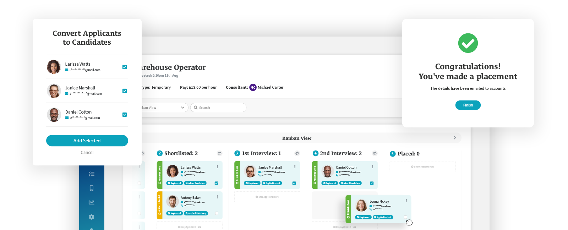Screen dimensions: 568x230
Task: Click Applied CV-Library tag on Antony Baker card
Action: point(196,213)
